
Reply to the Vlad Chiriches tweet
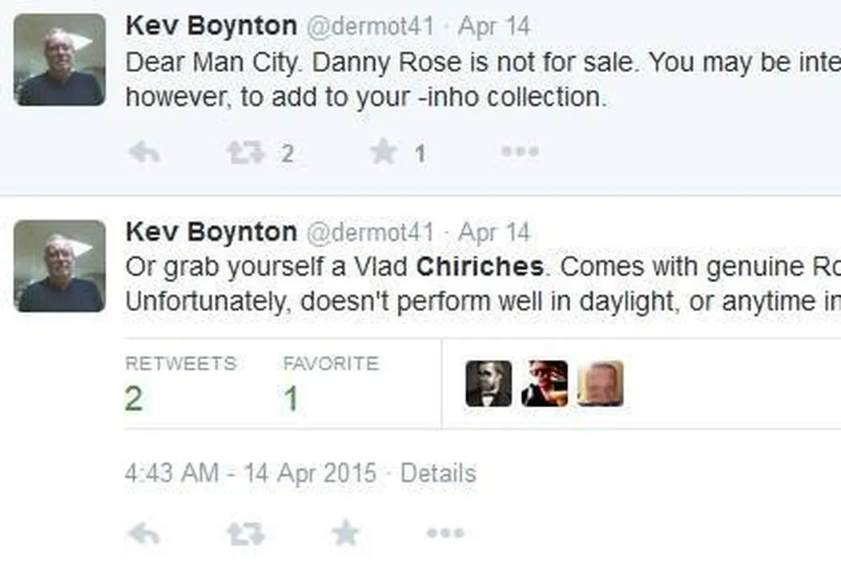point(144,533)
